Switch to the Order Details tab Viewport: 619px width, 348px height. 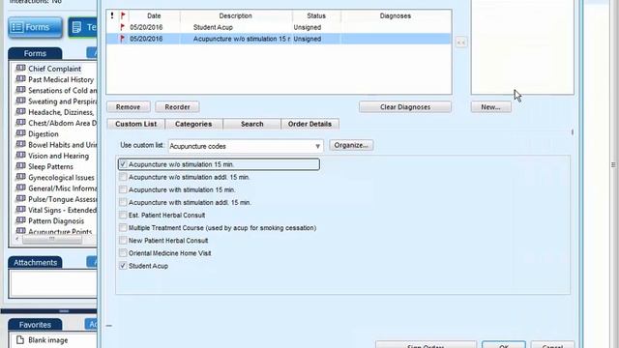click(309, 124)
